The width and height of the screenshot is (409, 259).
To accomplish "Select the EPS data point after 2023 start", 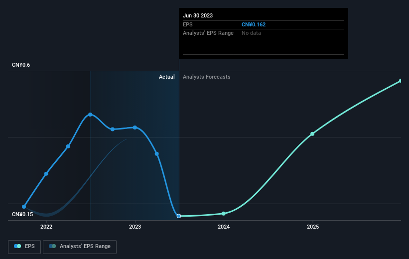I will click(157, 154).
